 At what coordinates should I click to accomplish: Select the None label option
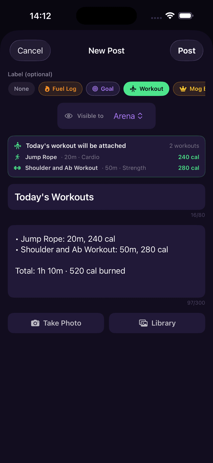tap(21, 89)
